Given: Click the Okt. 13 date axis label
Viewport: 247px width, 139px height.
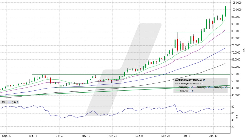Looking at the screenshot, I should [33, 135].
